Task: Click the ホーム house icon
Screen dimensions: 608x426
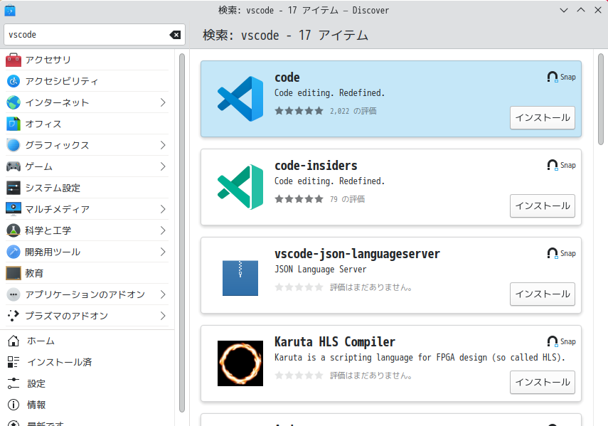Action: pyautogui.click(x=14, y=341)
